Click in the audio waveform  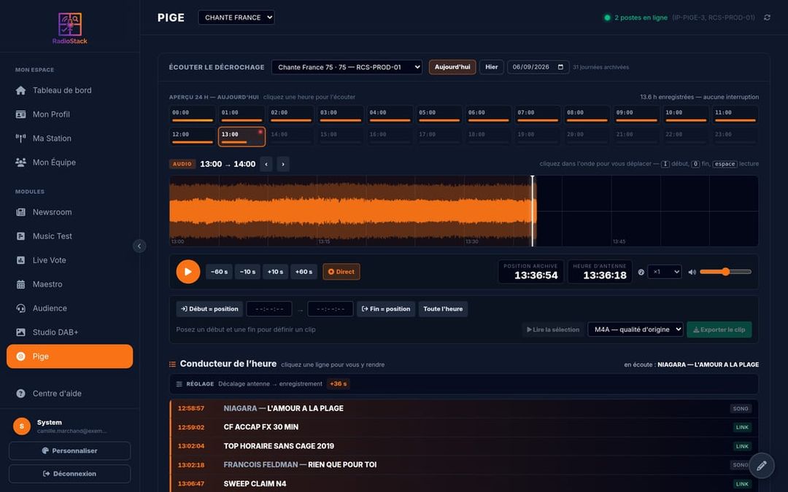(463, 211)
